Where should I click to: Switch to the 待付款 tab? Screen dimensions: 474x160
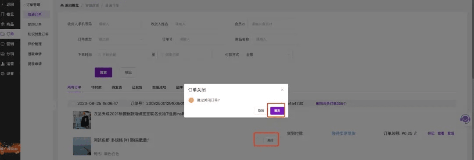tap(97, 87)
